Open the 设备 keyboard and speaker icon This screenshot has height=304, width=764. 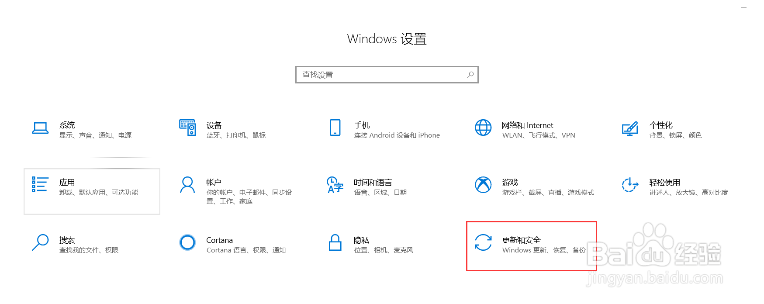187,128
